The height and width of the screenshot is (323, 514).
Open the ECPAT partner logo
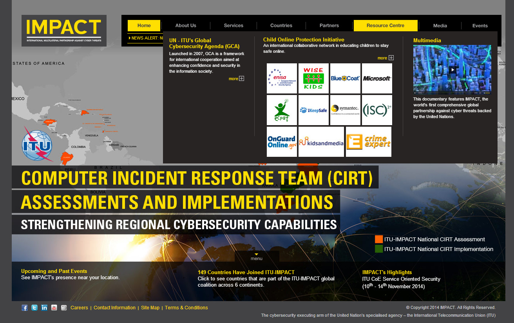tap(282, 110)
